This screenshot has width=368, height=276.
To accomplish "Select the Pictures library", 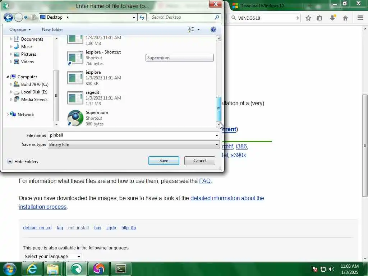I will 29,54.
